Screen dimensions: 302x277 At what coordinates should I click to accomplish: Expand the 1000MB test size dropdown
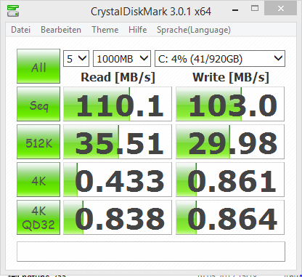[x=122, y=58]
